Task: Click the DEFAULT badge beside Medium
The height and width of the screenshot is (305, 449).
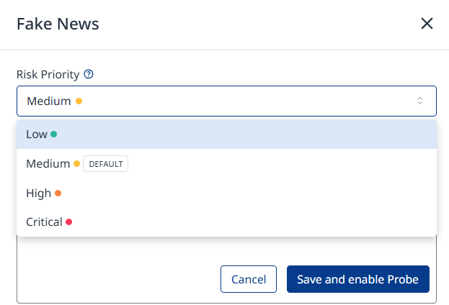Action: point(106,164)
